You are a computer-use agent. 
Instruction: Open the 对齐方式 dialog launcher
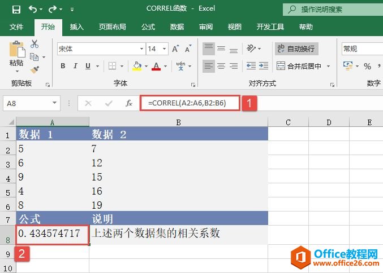332,85
